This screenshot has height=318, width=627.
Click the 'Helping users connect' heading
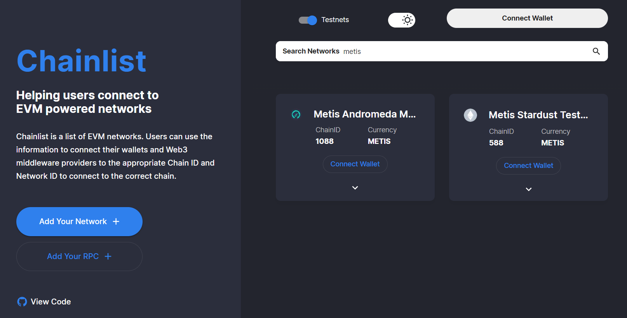click(87, 102)
